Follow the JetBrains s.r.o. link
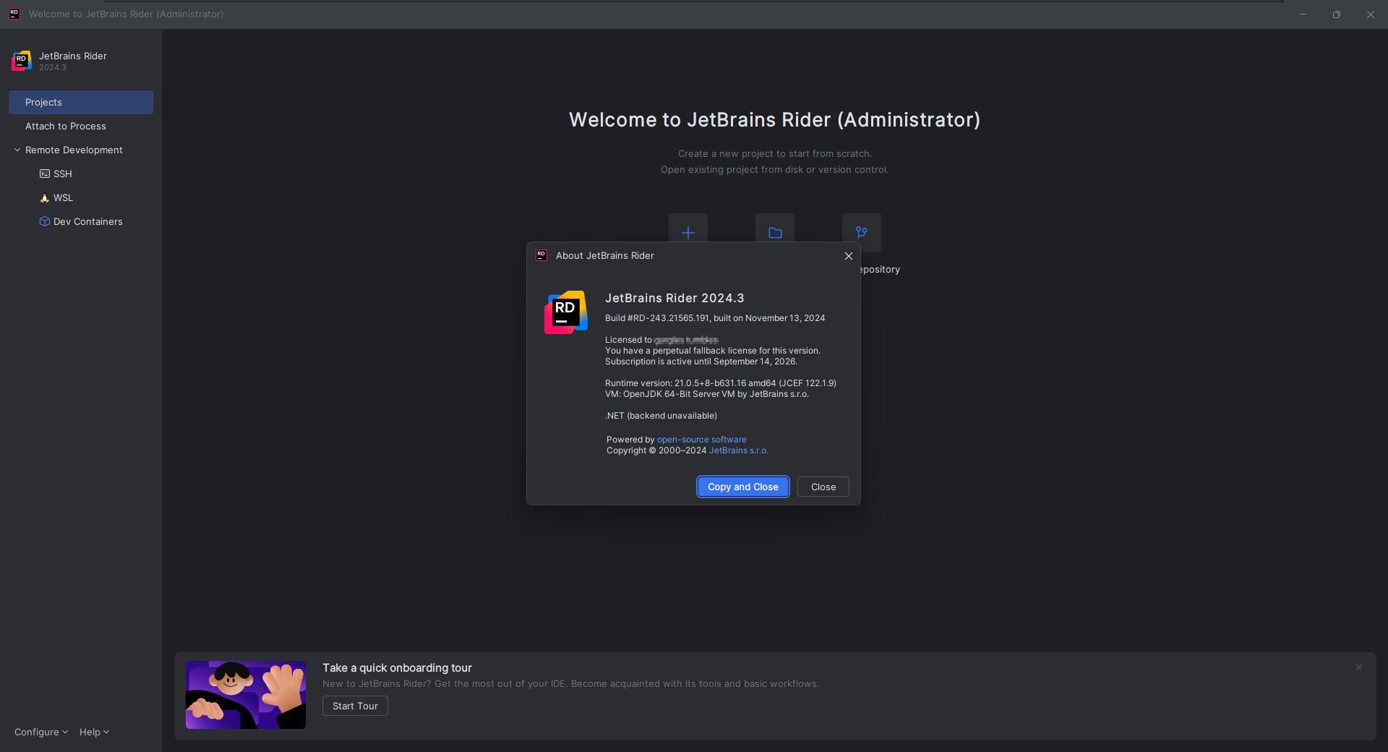The image size is (1388, 752). click(738, 450)
